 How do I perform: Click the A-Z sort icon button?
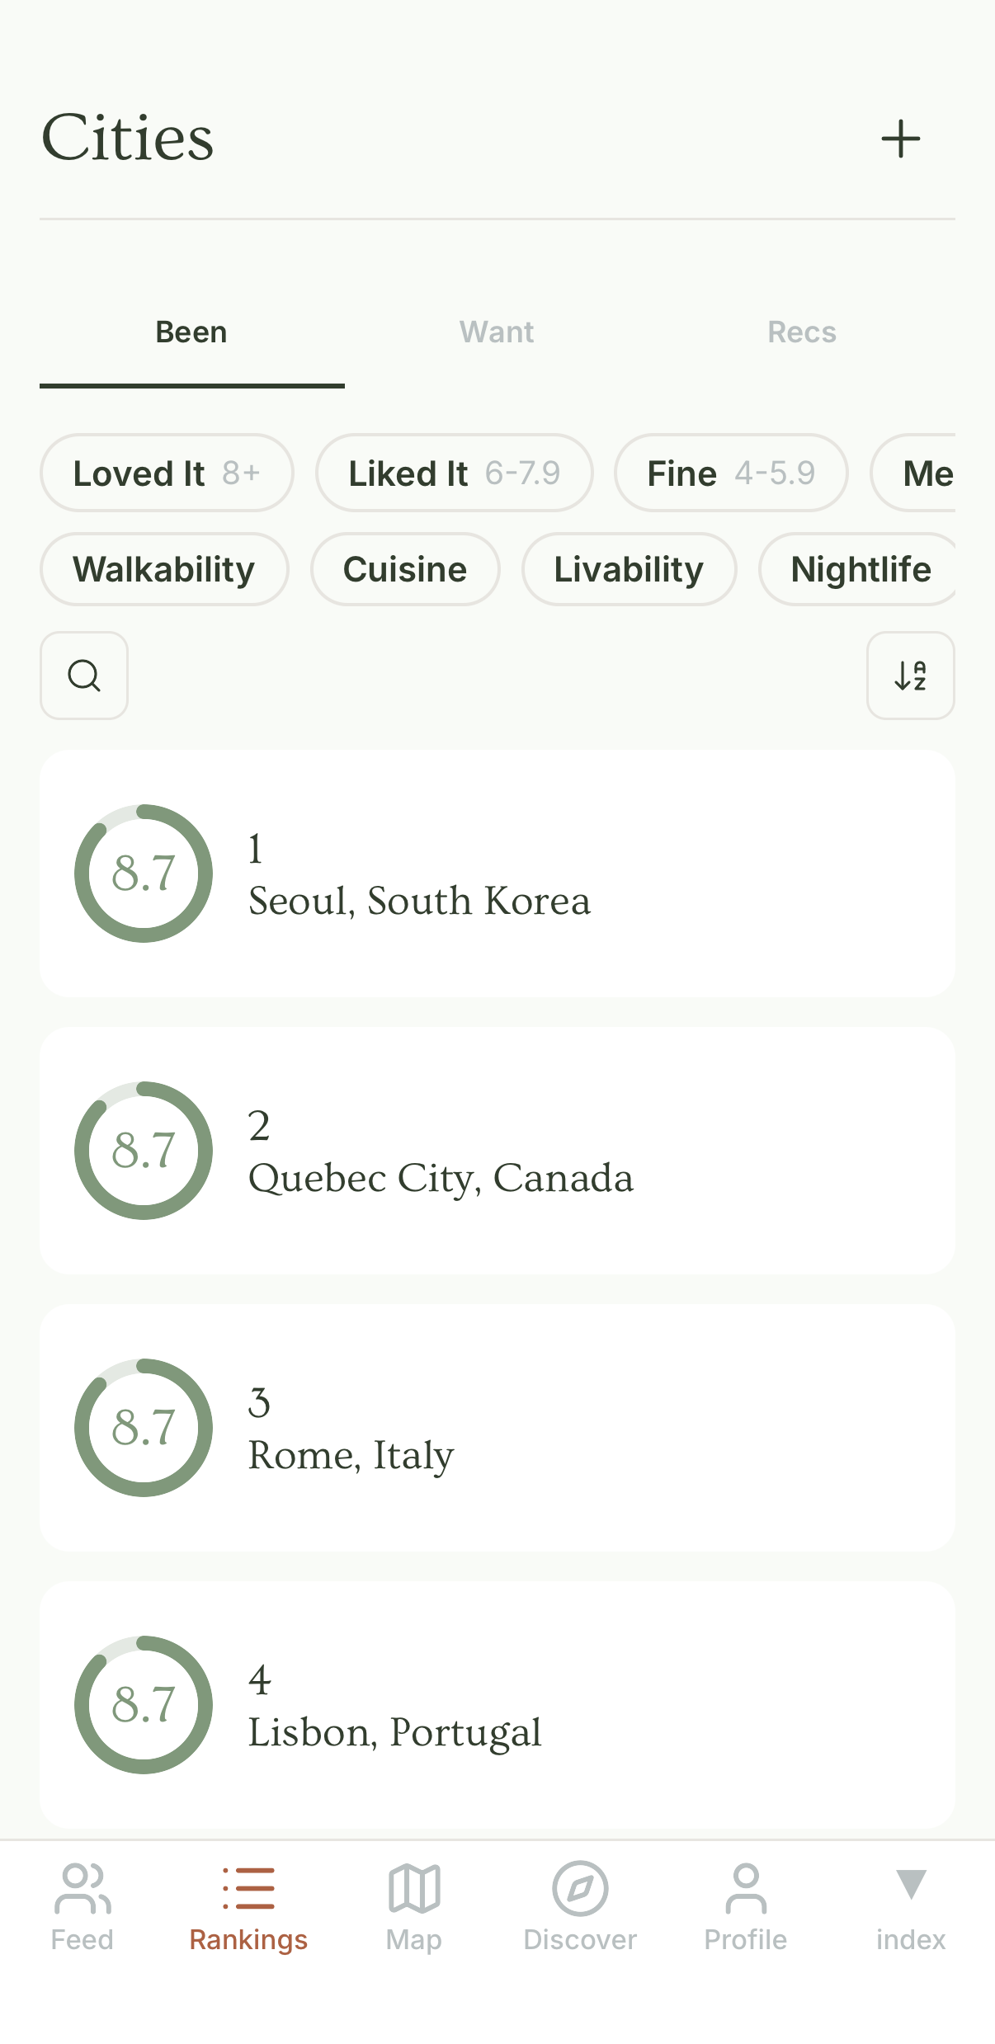[910, 676]
